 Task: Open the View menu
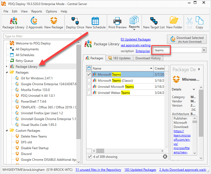pos(24,11)
